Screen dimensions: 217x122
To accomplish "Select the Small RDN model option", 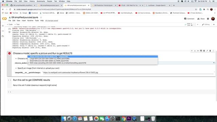I will coord(93,61).
